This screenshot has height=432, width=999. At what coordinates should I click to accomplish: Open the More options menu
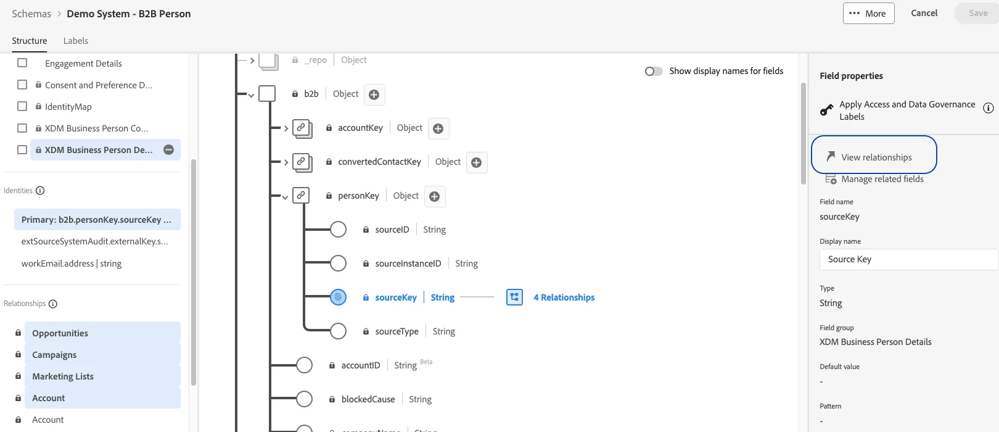868,14
